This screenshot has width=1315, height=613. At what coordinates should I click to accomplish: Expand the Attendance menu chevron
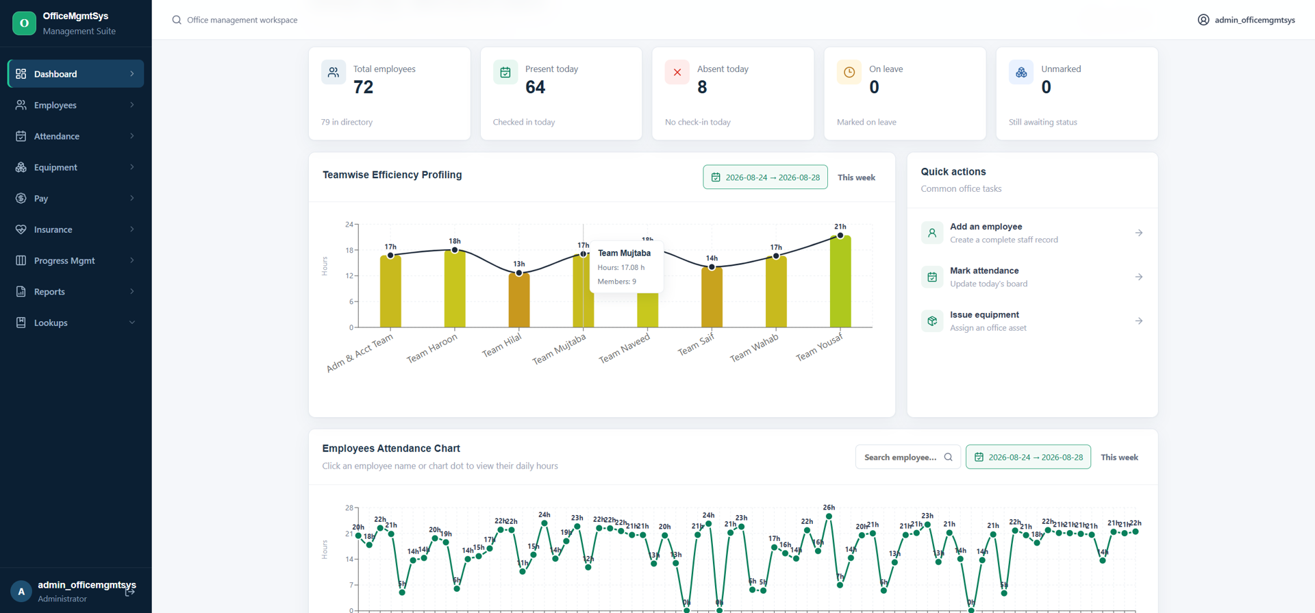pyautogui.click(x=132, y=136)
